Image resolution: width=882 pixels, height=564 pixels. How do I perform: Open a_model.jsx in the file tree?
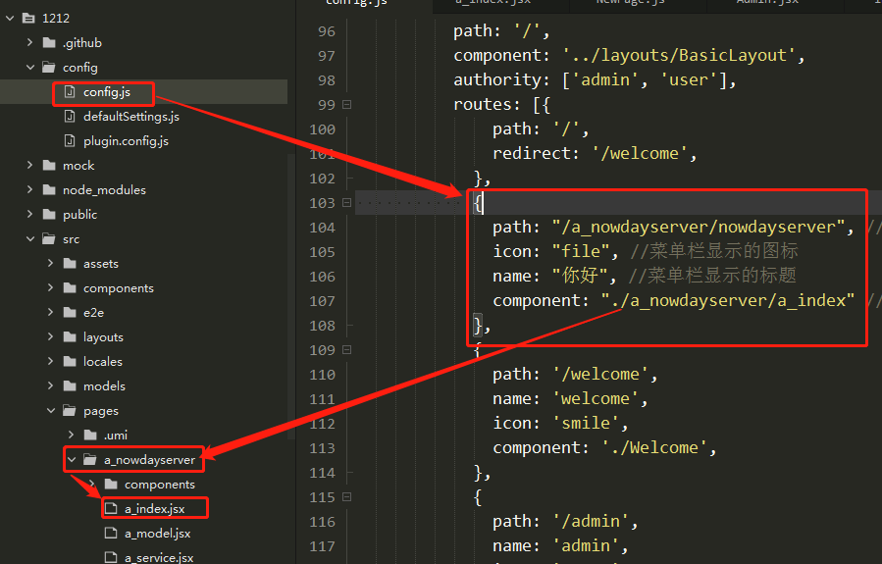(x=158, y=533)
